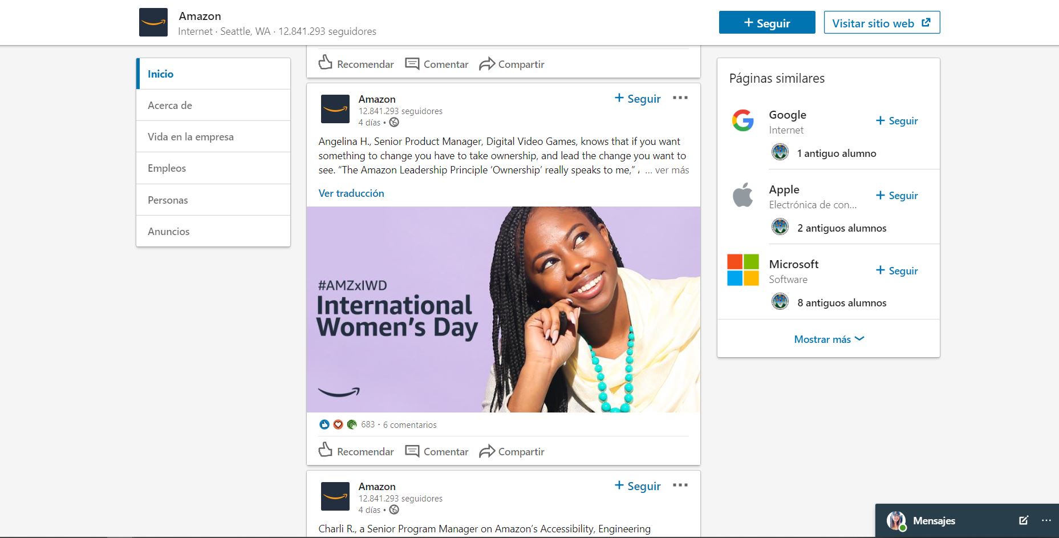Click the Apple logo in similar pages
The height and width of the screenshot is (538, 1059).
coord(742,196)
